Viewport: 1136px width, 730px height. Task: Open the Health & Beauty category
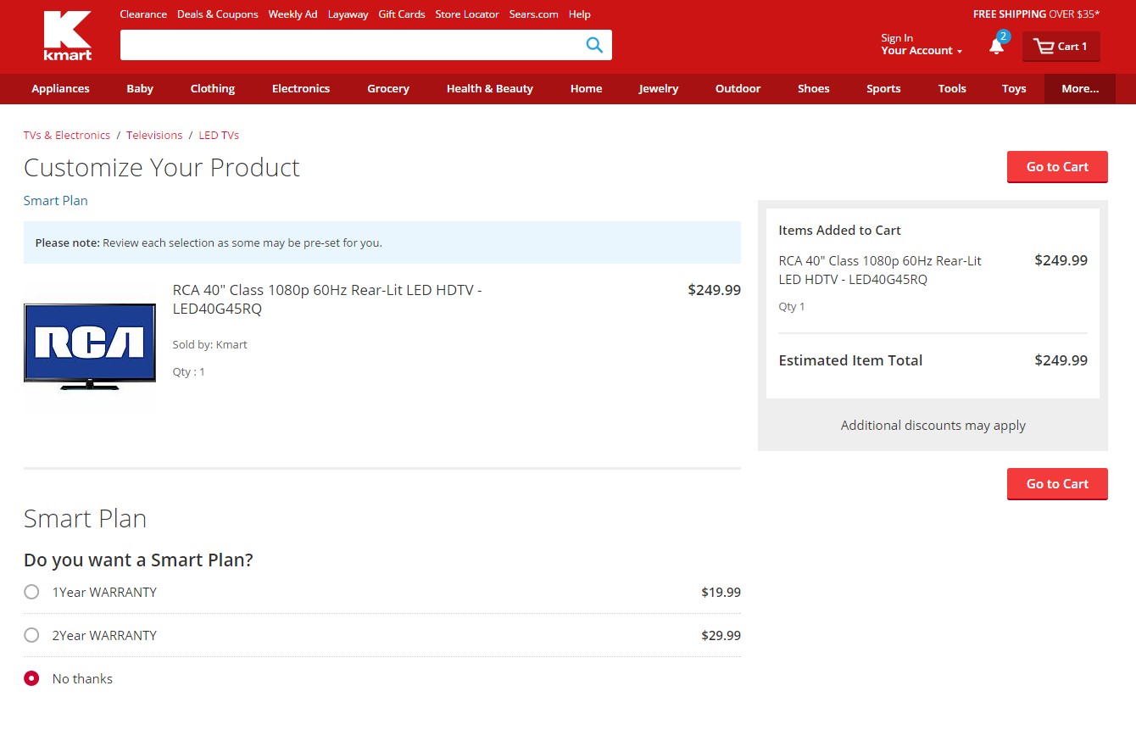pyautogui.click(x=489, y=88)
